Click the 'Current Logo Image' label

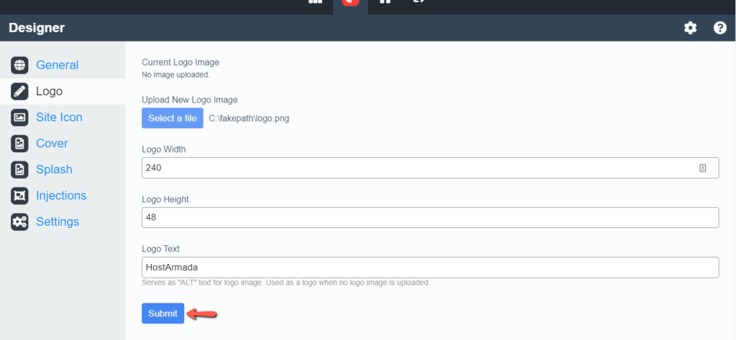180,62
